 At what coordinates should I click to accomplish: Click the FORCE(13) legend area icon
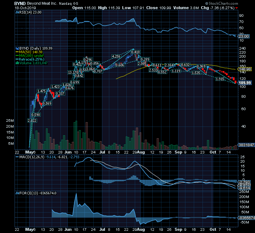17,193
